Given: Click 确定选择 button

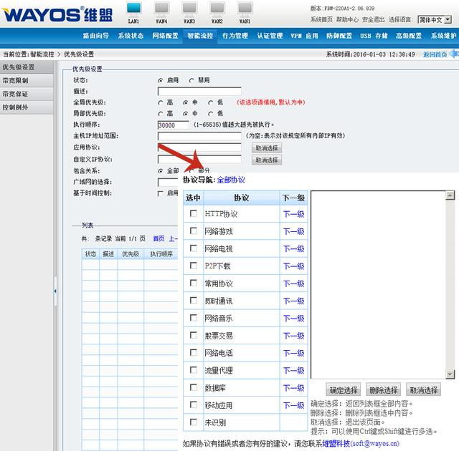Looking at the screenshot, I should [x=344, y=390].
